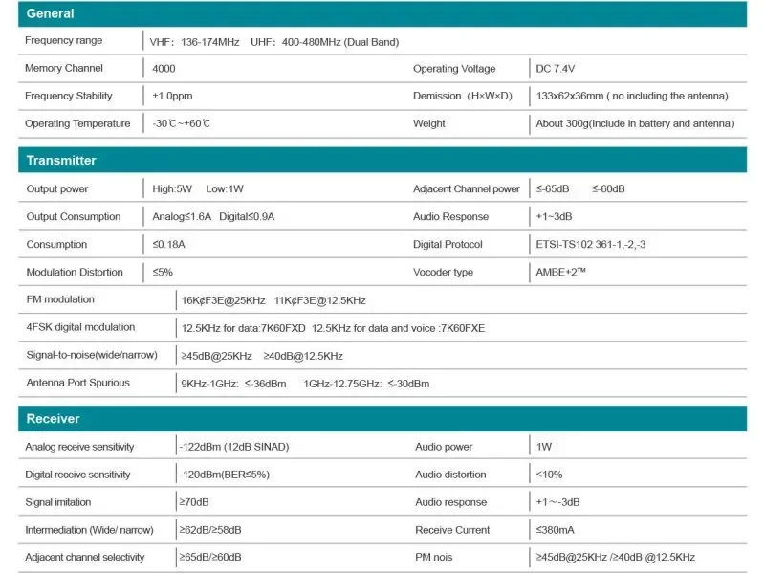The height and width of the screenshot is (574, 765).
Task: Click the 16K¢F3E@25KHz value
Action: pos(224,300)
